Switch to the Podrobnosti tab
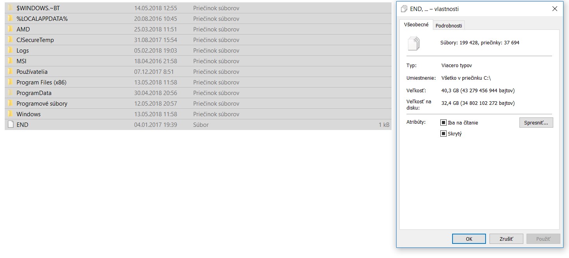569x258 pixels. pyautogui.click(x=449, y=26)
